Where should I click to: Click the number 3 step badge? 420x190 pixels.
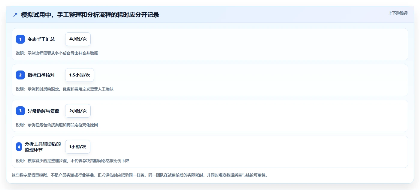(20, 111)
